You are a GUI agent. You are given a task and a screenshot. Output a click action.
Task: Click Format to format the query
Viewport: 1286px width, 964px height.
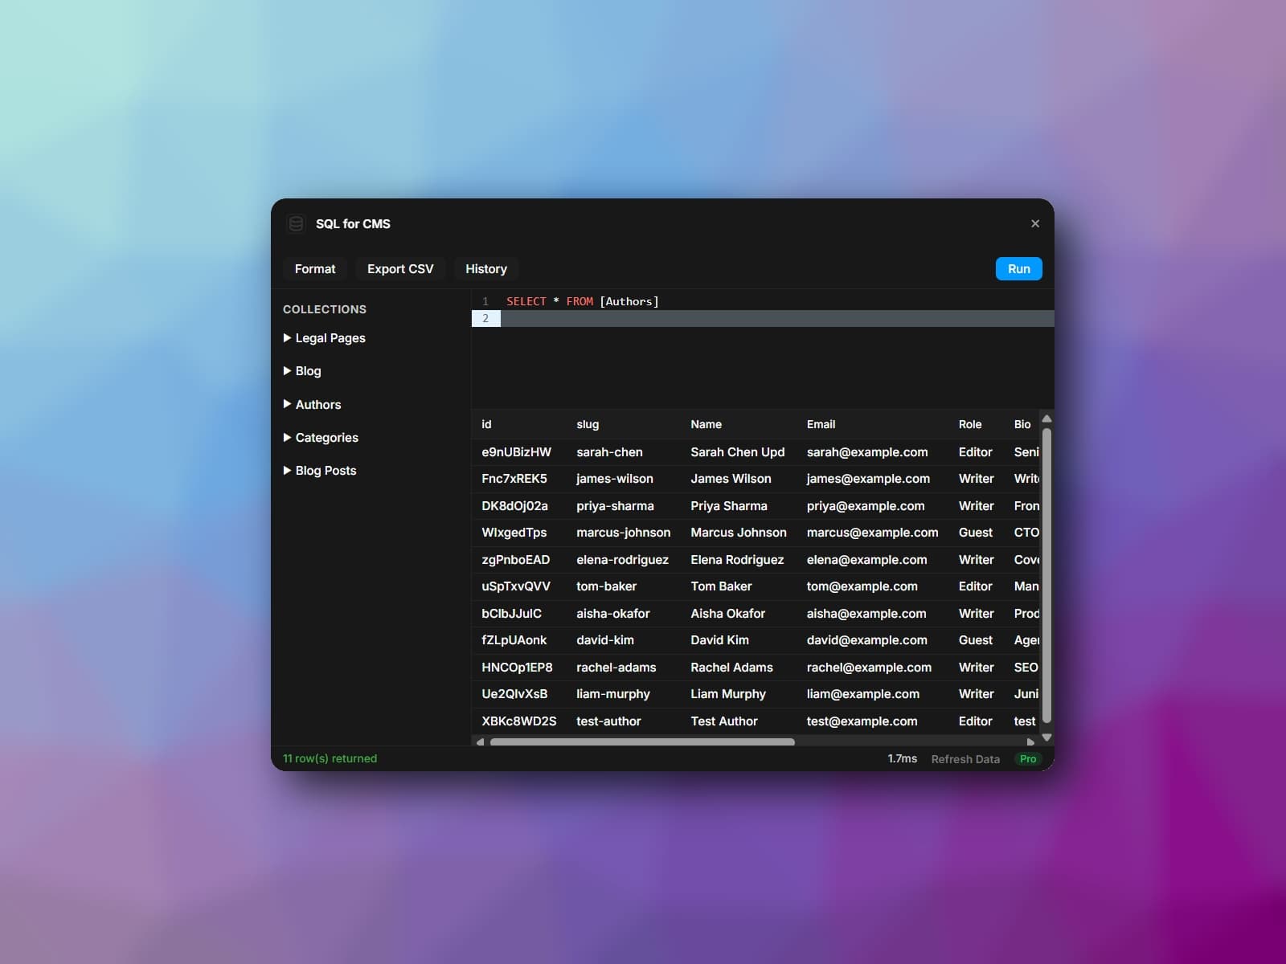315,268
